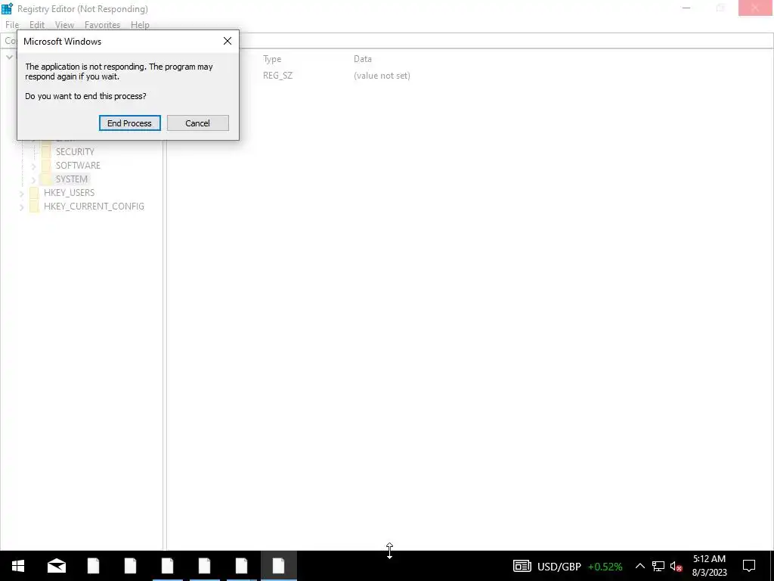Expand the SYSTEM key

click(x=33, y=180)
